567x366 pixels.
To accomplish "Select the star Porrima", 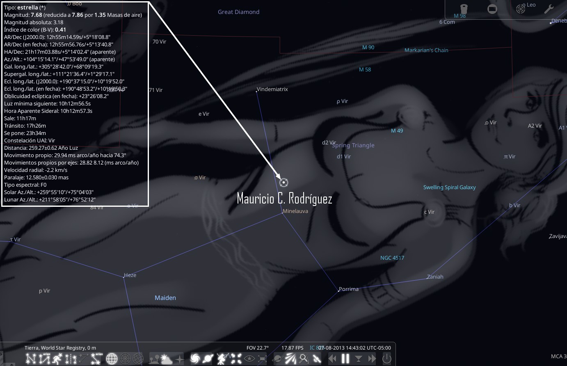I will [338, 291].
